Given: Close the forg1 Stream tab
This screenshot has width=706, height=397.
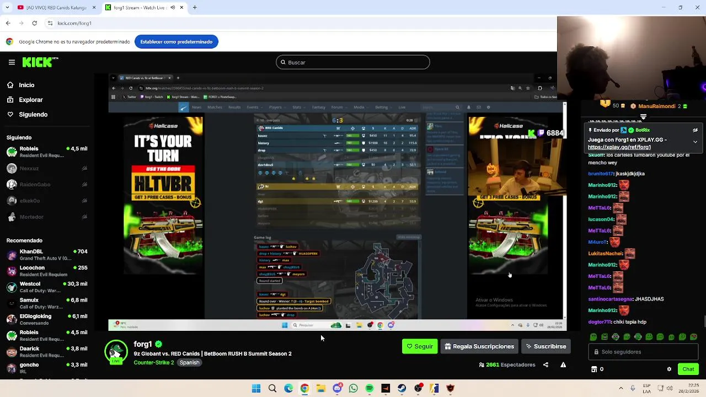Looking at the screenshot, I should (x=182, y=8).
